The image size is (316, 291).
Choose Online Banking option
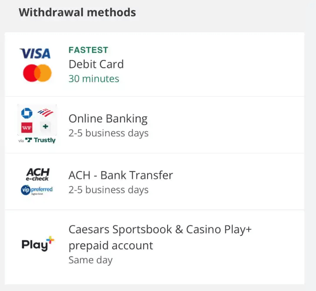tap(155, 125)
